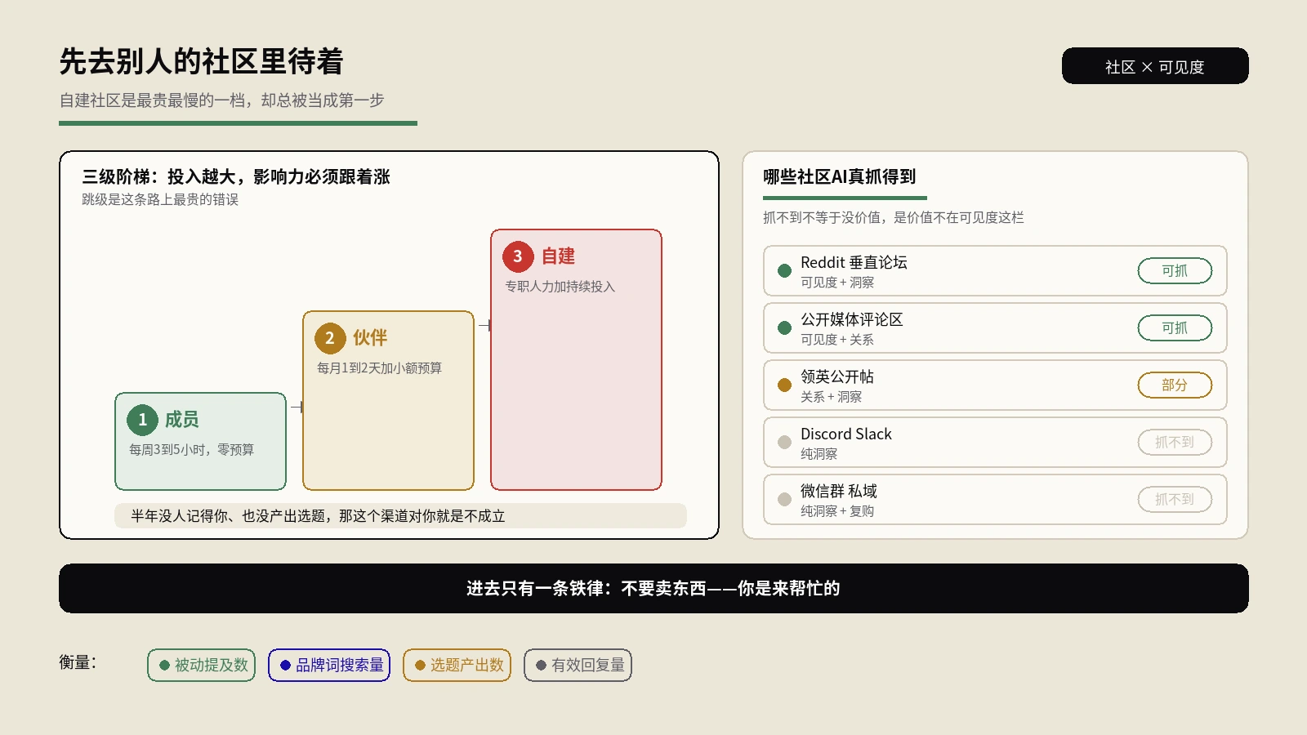Click the subtext 可见度 + 关系
This screenshot has width=1307, height=735.
[x=836, y=340]
